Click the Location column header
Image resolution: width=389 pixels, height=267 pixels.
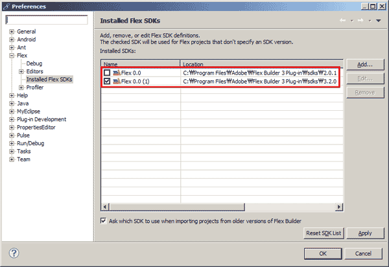coord(262,64)
